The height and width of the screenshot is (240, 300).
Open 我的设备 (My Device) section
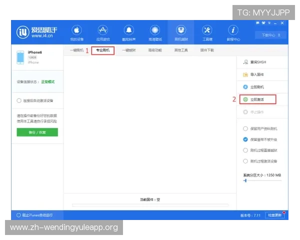coord(76,33)
